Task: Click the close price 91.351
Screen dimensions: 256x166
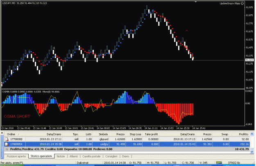Action: click(x=208, y=144)
